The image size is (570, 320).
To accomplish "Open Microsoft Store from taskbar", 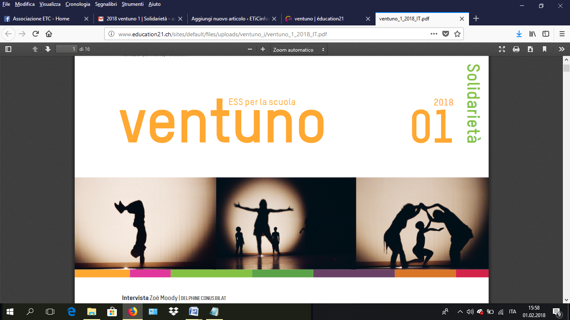I will (x=112, y=312).
